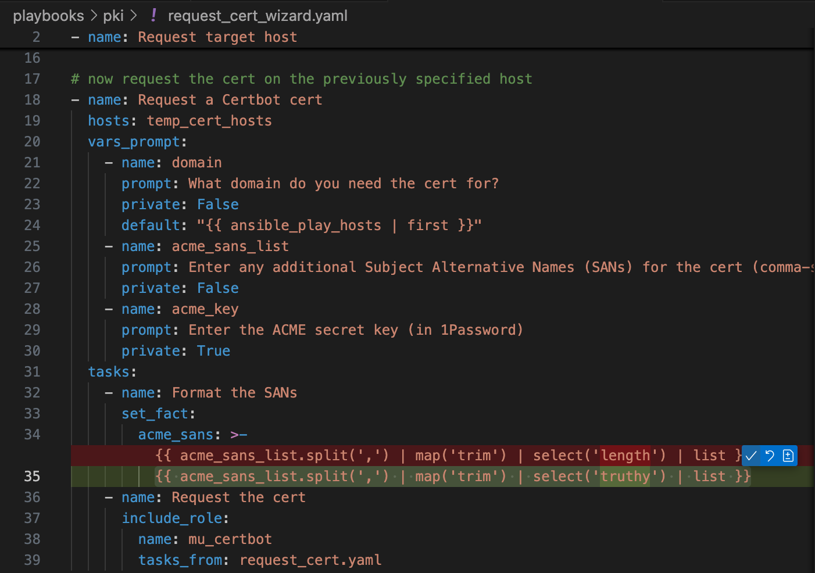Place cursor on the acme_key variable name
The width and height of the screenshot is (815, 573).
[205, 309]
